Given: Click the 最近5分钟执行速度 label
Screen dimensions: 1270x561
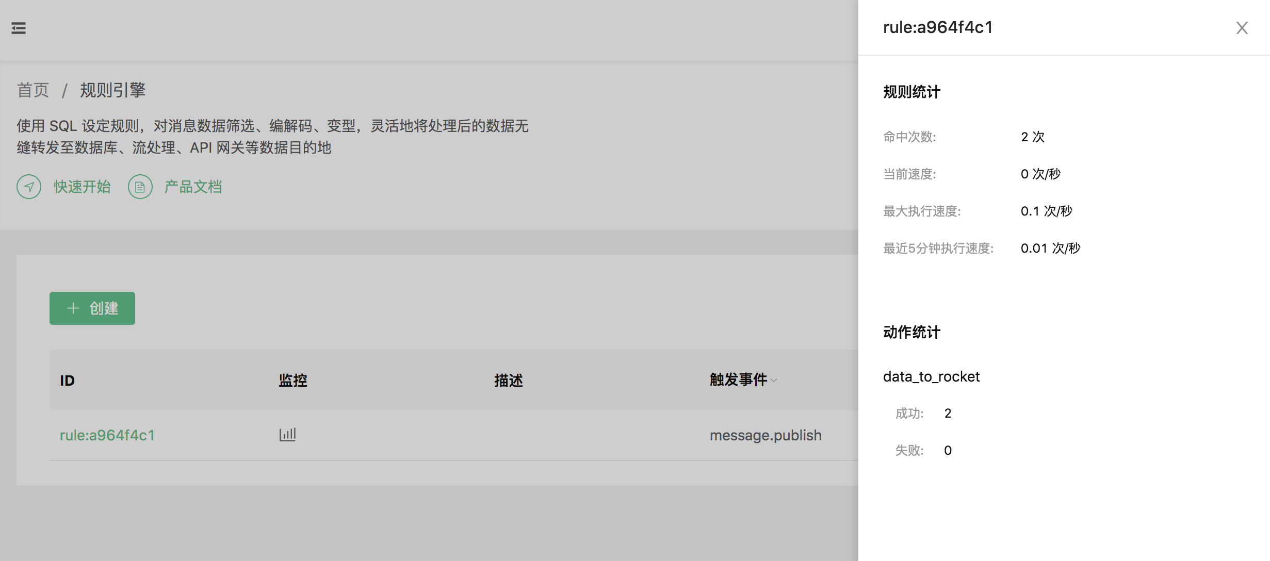Looking at the screenshot, I should point(938,248).
